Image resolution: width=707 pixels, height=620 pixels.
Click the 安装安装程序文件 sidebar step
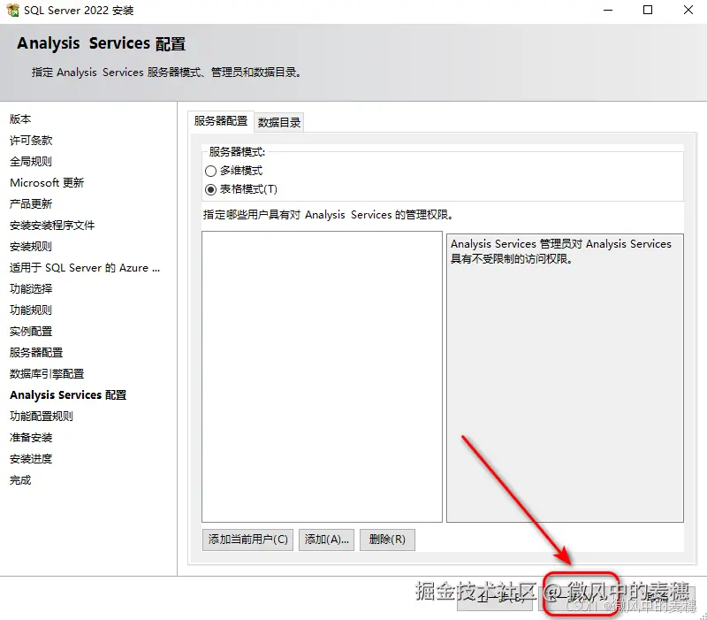click(52, 226)
